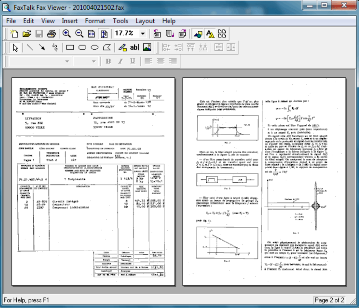
Task: Set right text alignment
Action: (x=173, y=61)
